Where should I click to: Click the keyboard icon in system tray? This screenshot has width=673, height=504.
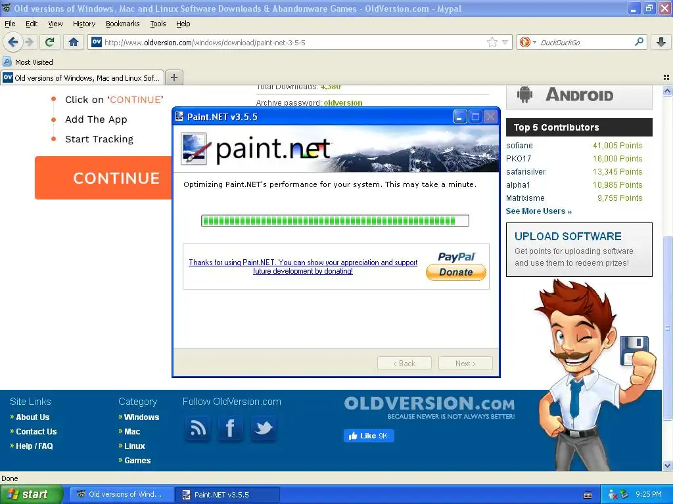pyautogui.click(x=588, y=495)
